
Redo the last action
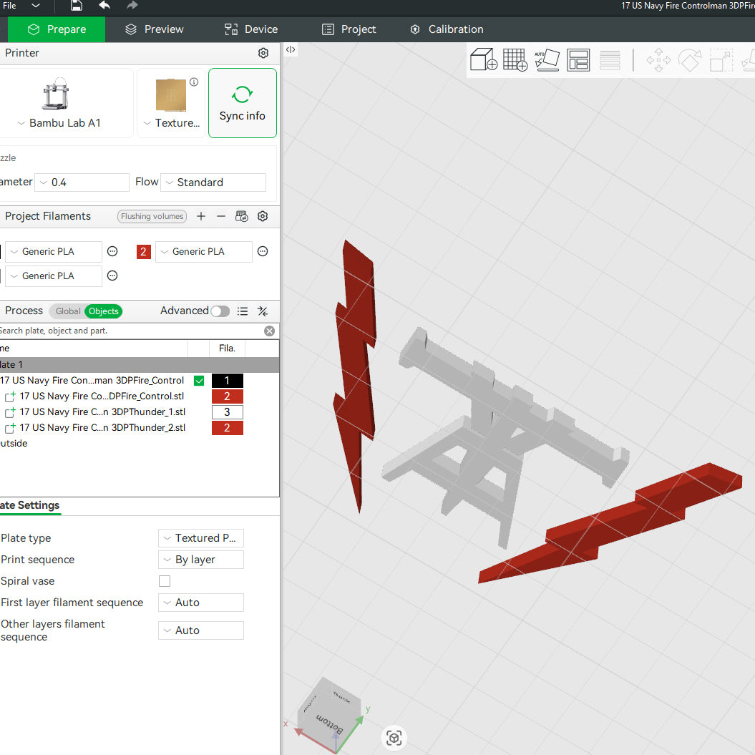coord(132,5)
